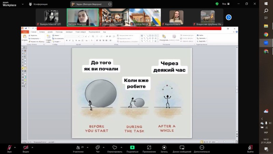Open the Вид view menu

pos(226,4)
